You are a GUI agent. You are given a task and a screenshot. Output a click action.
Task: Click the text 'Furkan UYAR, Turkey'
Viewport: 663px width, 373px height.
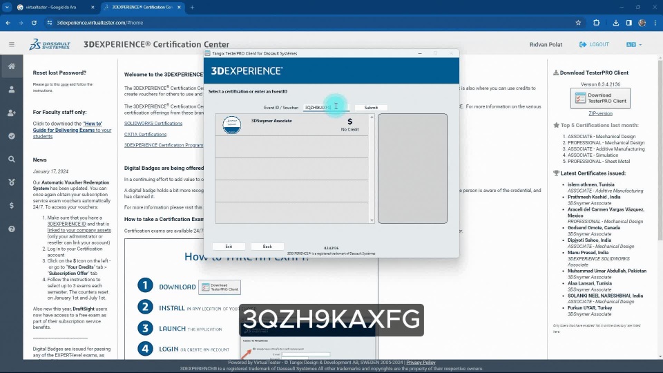click(589, 308)
